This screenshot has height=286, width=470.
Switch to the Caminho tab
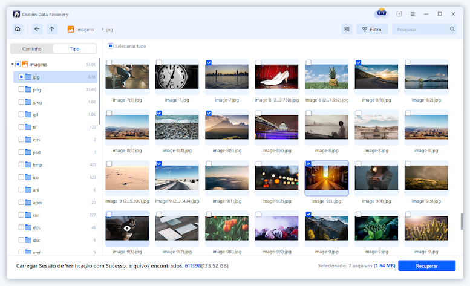[x=32, y=48]
